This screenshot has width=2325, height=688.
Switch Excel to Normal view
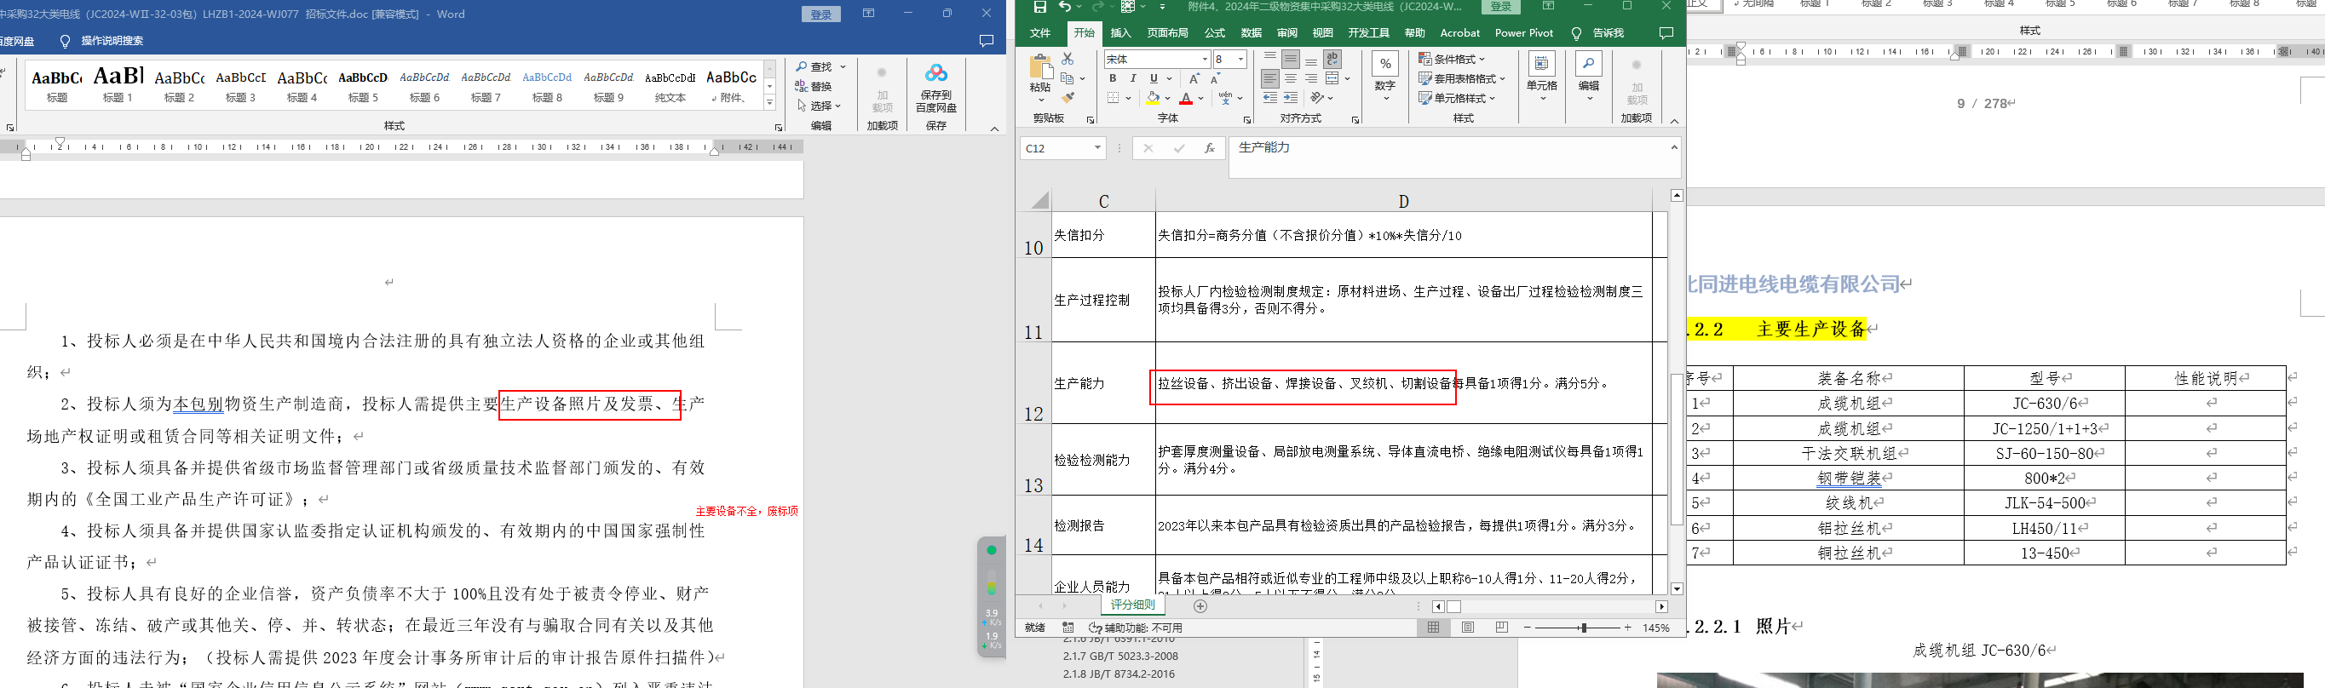1433,628
